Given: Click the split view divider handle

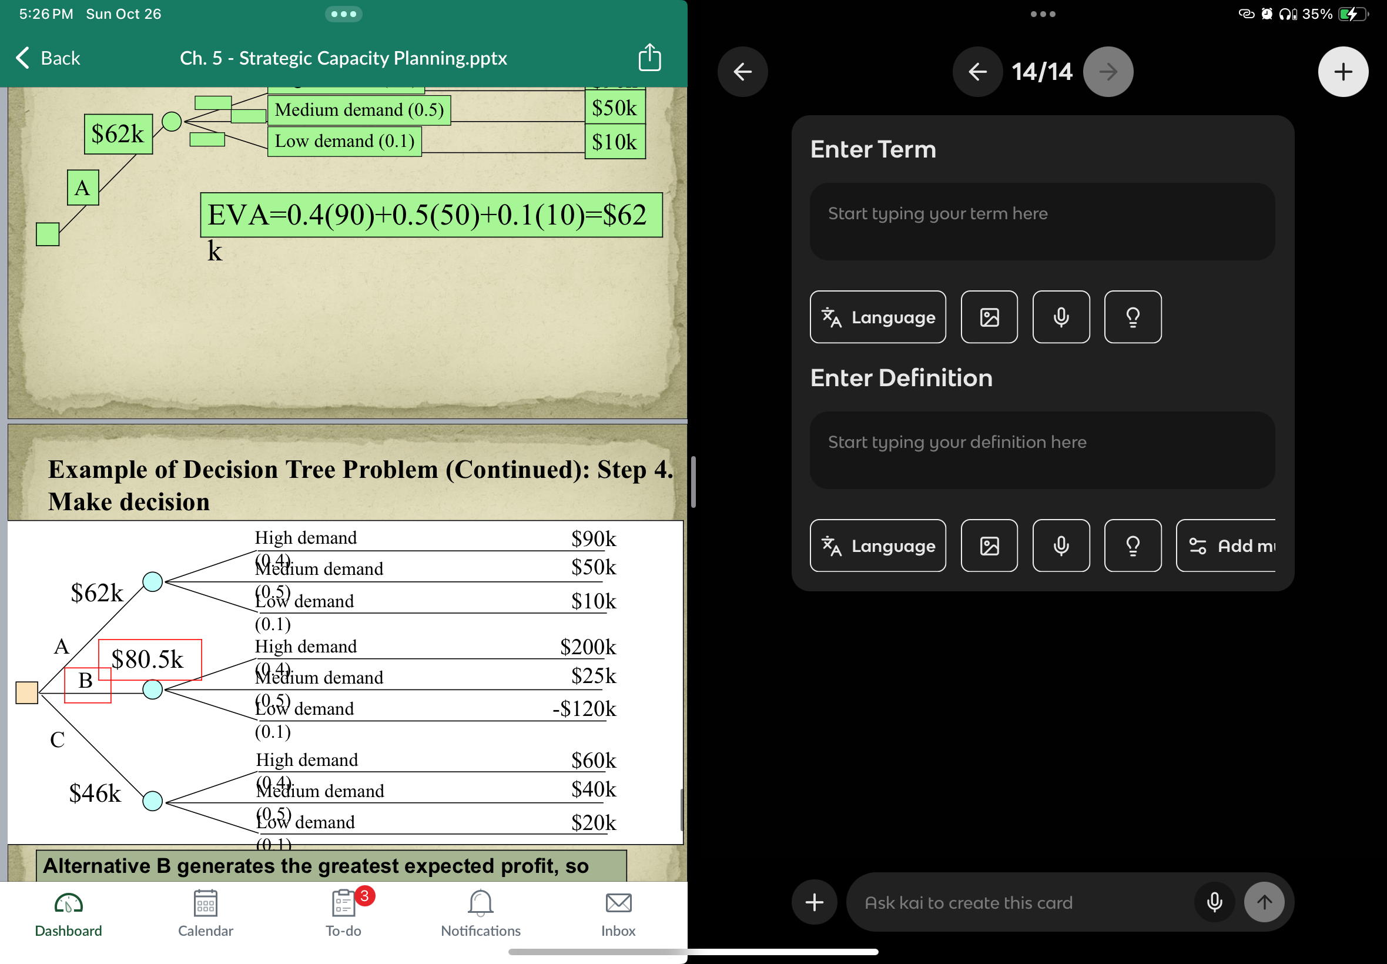Looking at the screenshot, I should pos(693,482).
